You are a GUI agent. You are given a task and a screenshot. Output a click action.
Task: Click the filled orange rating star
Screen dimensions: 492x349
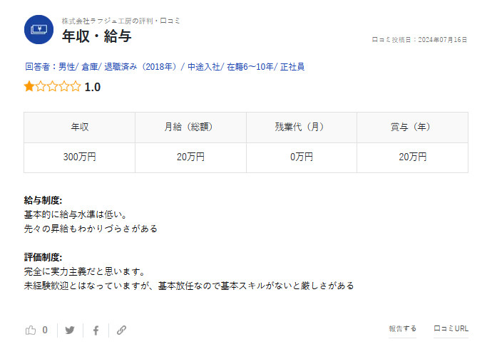point(29,87)
